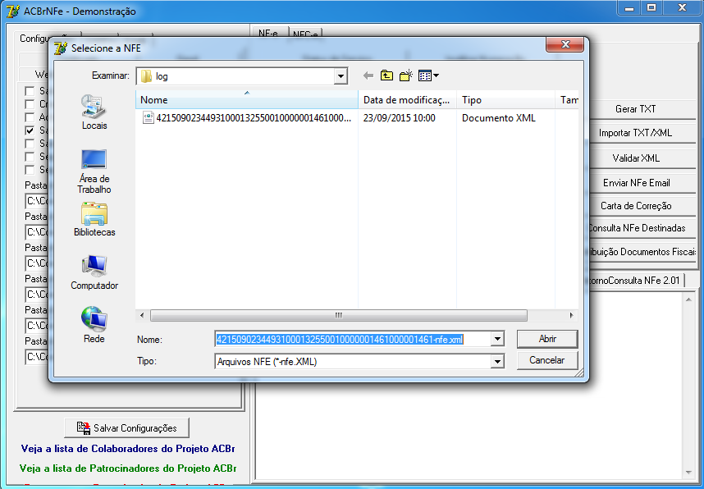This screenshot has height=489, width=704.
Task: Open Colaboradores do Projeto ACBr link
Action: pos(127,449)
